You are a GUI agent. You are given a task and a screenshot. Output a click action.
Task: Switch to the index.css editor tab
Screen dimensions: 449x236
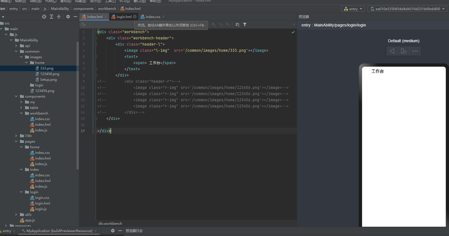coord(151,17)
